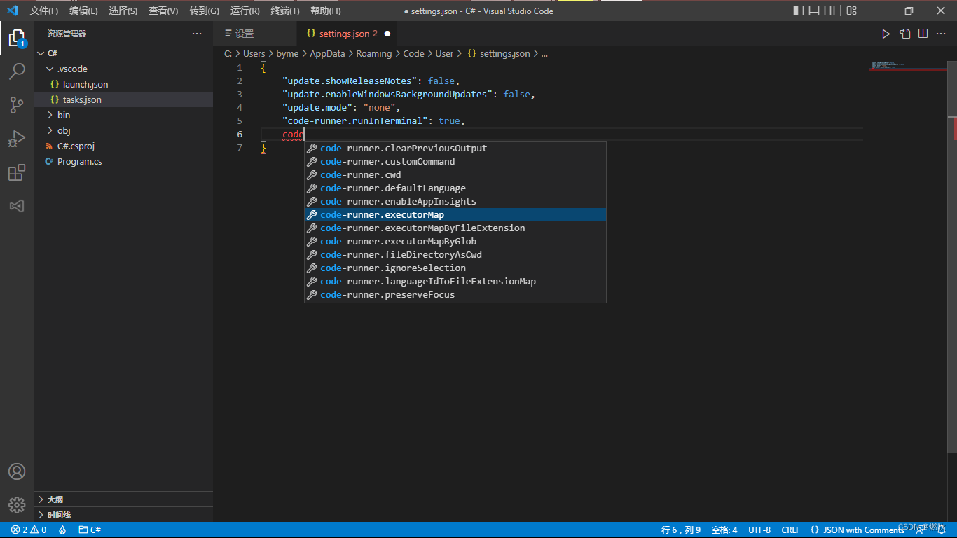Open tasks.json in Explorer
Screen dimensions: 957x538
tap(123, 99)
